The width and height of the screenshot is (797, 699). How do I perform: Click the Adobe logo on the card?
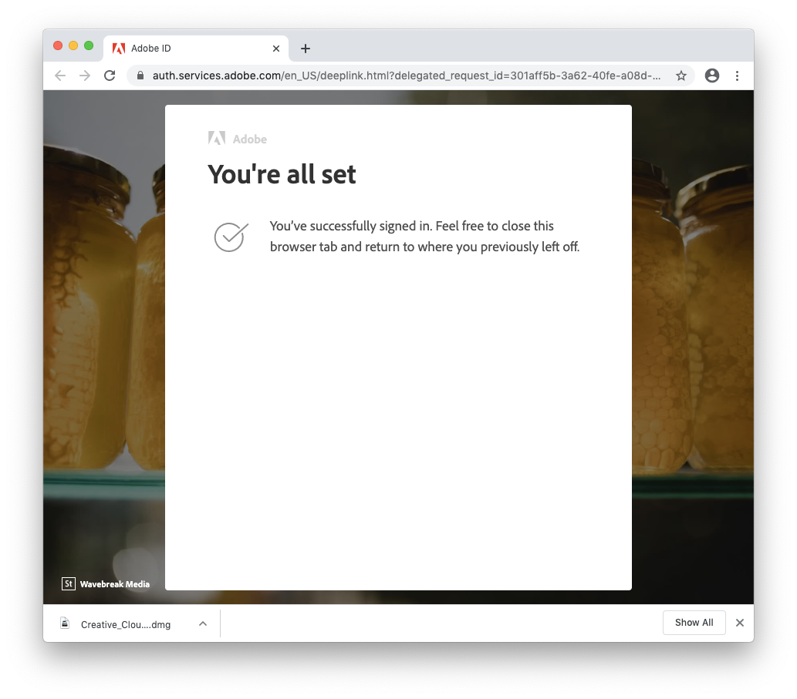[238, 139]
